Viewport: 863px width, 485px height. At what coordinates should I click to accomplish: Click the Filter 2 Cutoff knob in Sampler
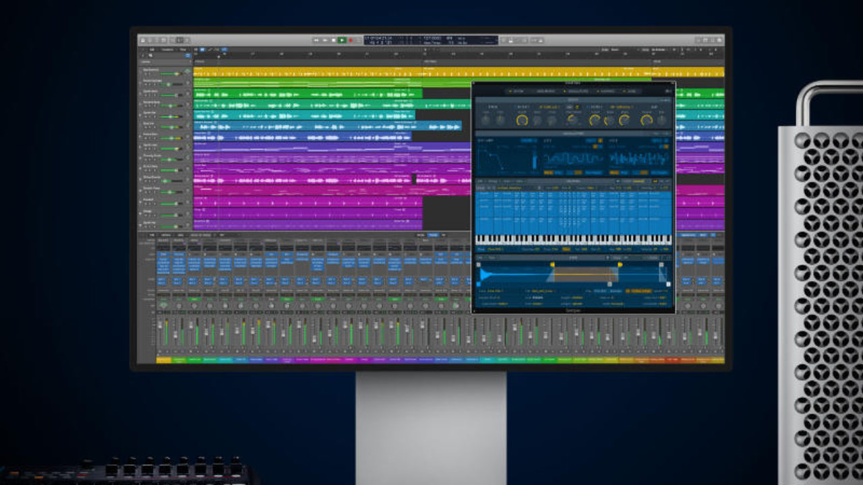[x=595, y=121]
